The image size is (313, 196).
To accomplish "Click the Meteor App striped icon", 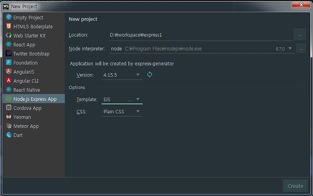I will [9, 126].
